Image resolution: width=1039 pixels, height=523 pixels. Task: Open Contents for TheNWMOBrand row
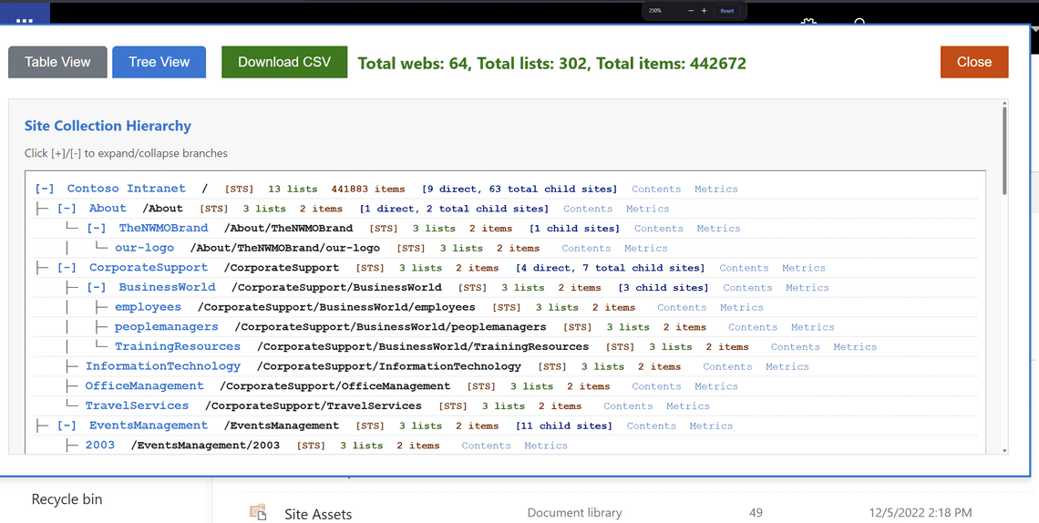pyautogui.click(x=659, y=229)
